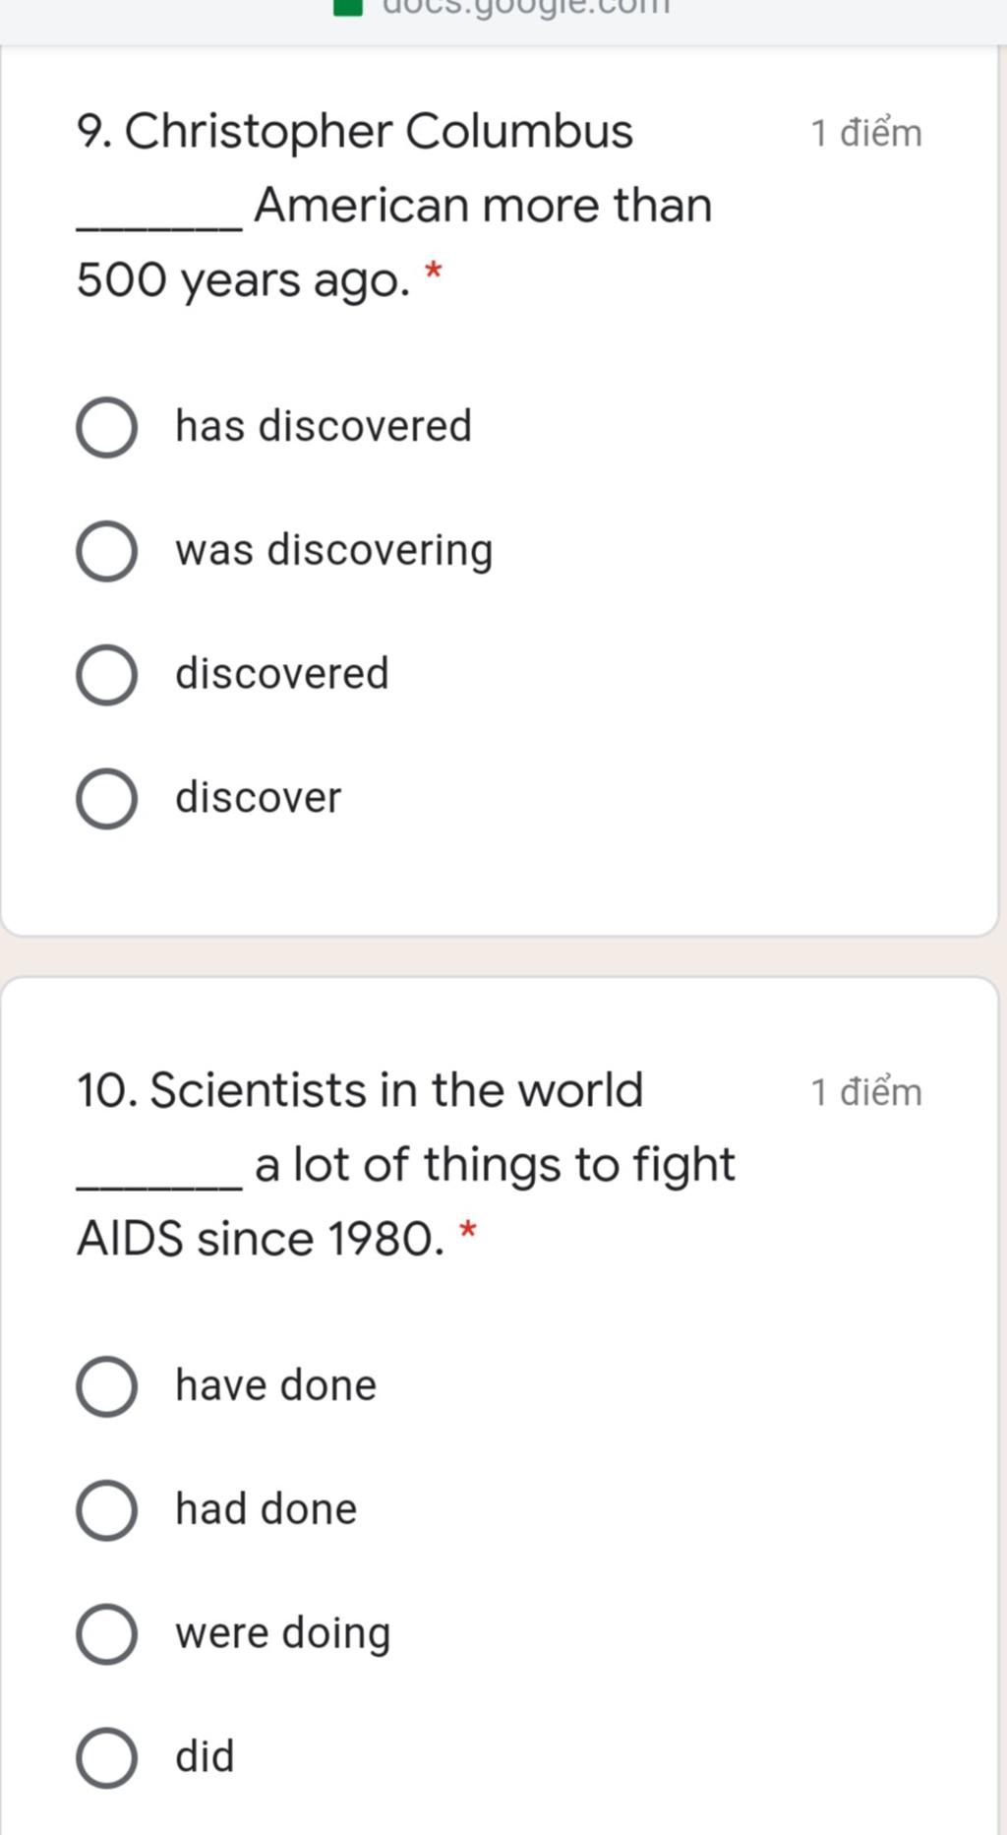Screen dimensions: 1007x1835
Task: Click the "was discovering" answer label
Action: click(334, 551)
